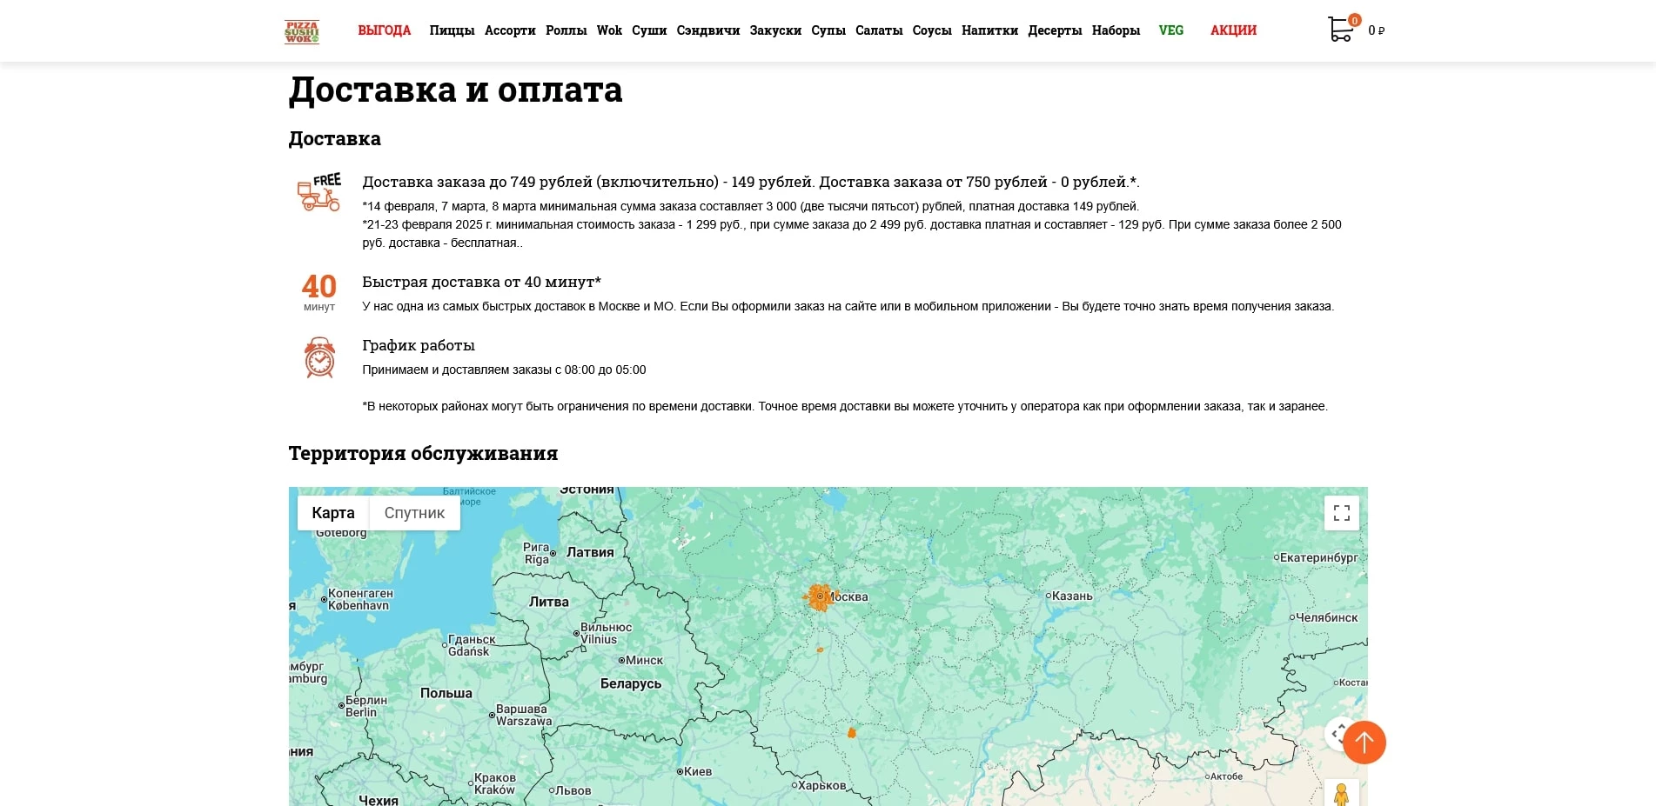Open the Роллы category
Screen dimensions: 1656x806
pos(566,30)
